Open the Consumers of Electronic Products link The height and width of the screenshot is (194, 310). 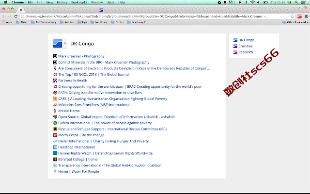point(134,68)
